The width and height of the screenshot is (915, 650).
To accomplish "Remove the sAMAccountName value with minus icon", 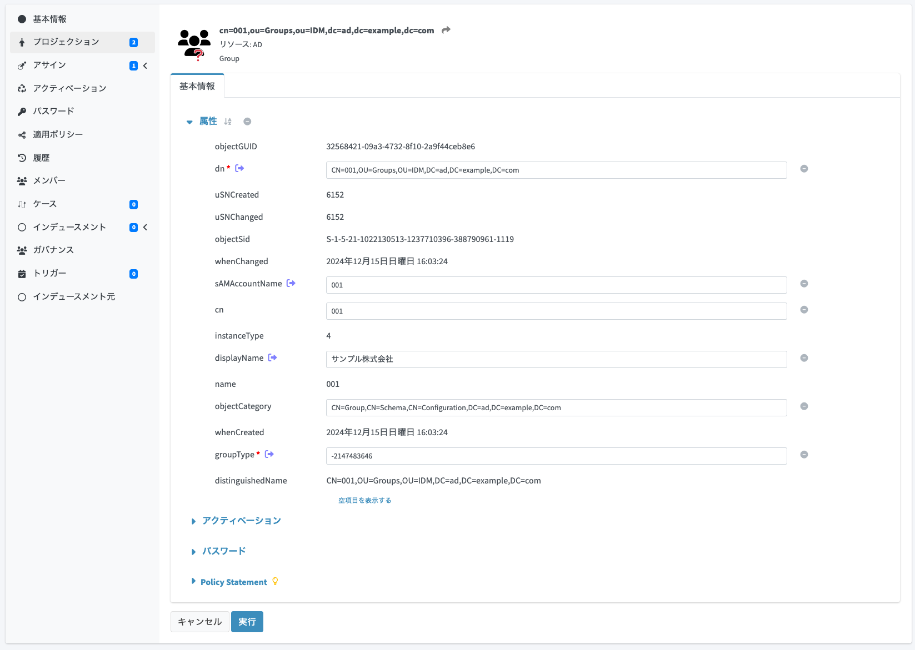I will [x=804, y=284].
